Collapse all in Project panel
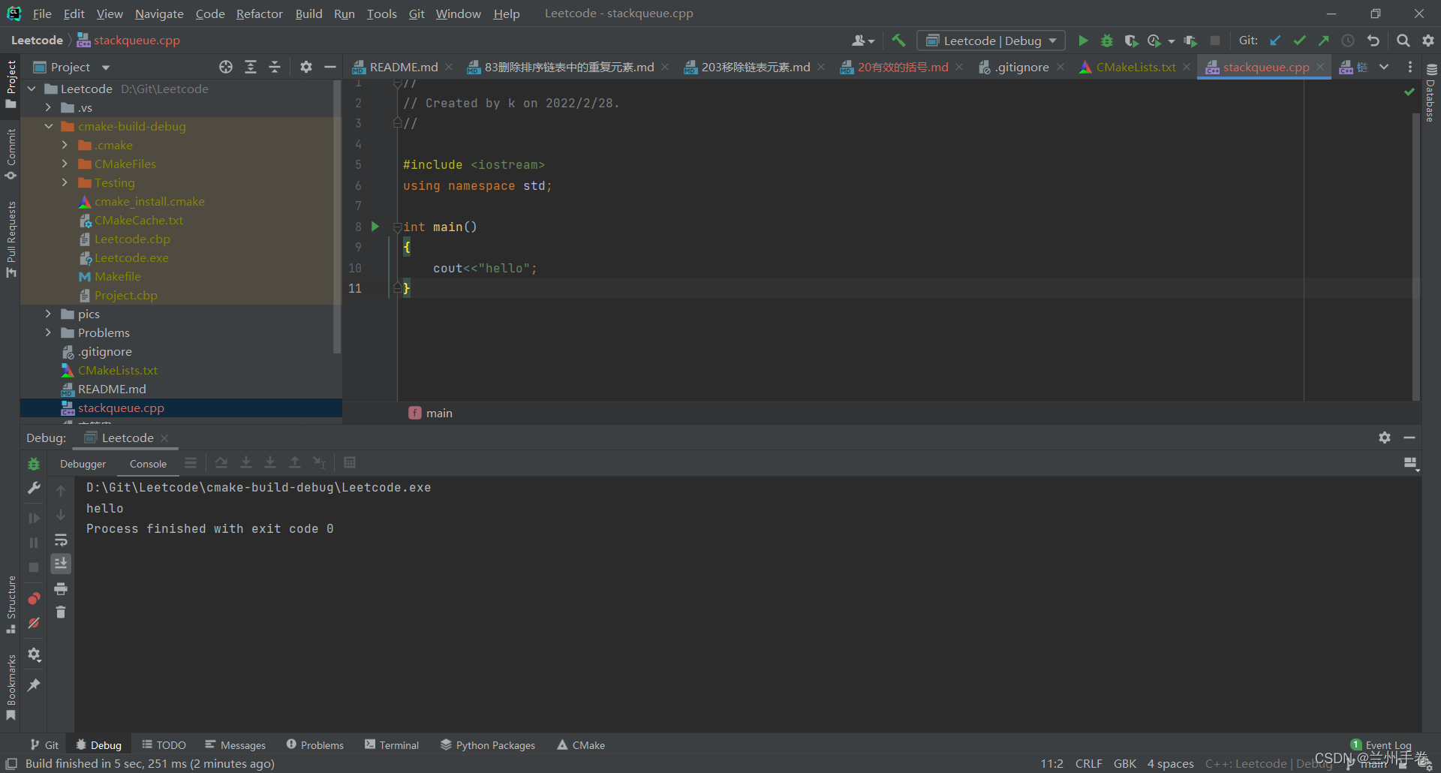Screen dimensions: 1441x773 275,67
